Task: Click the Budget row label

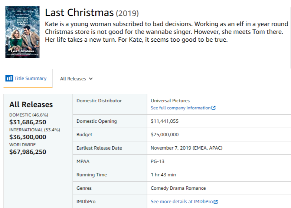Action: point(84,135)
